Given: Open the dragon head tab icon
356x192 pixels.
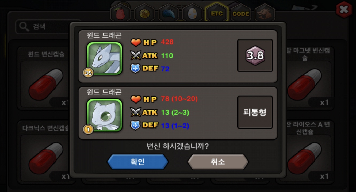Looking at the screenshot, I should (x=265, y=13).
